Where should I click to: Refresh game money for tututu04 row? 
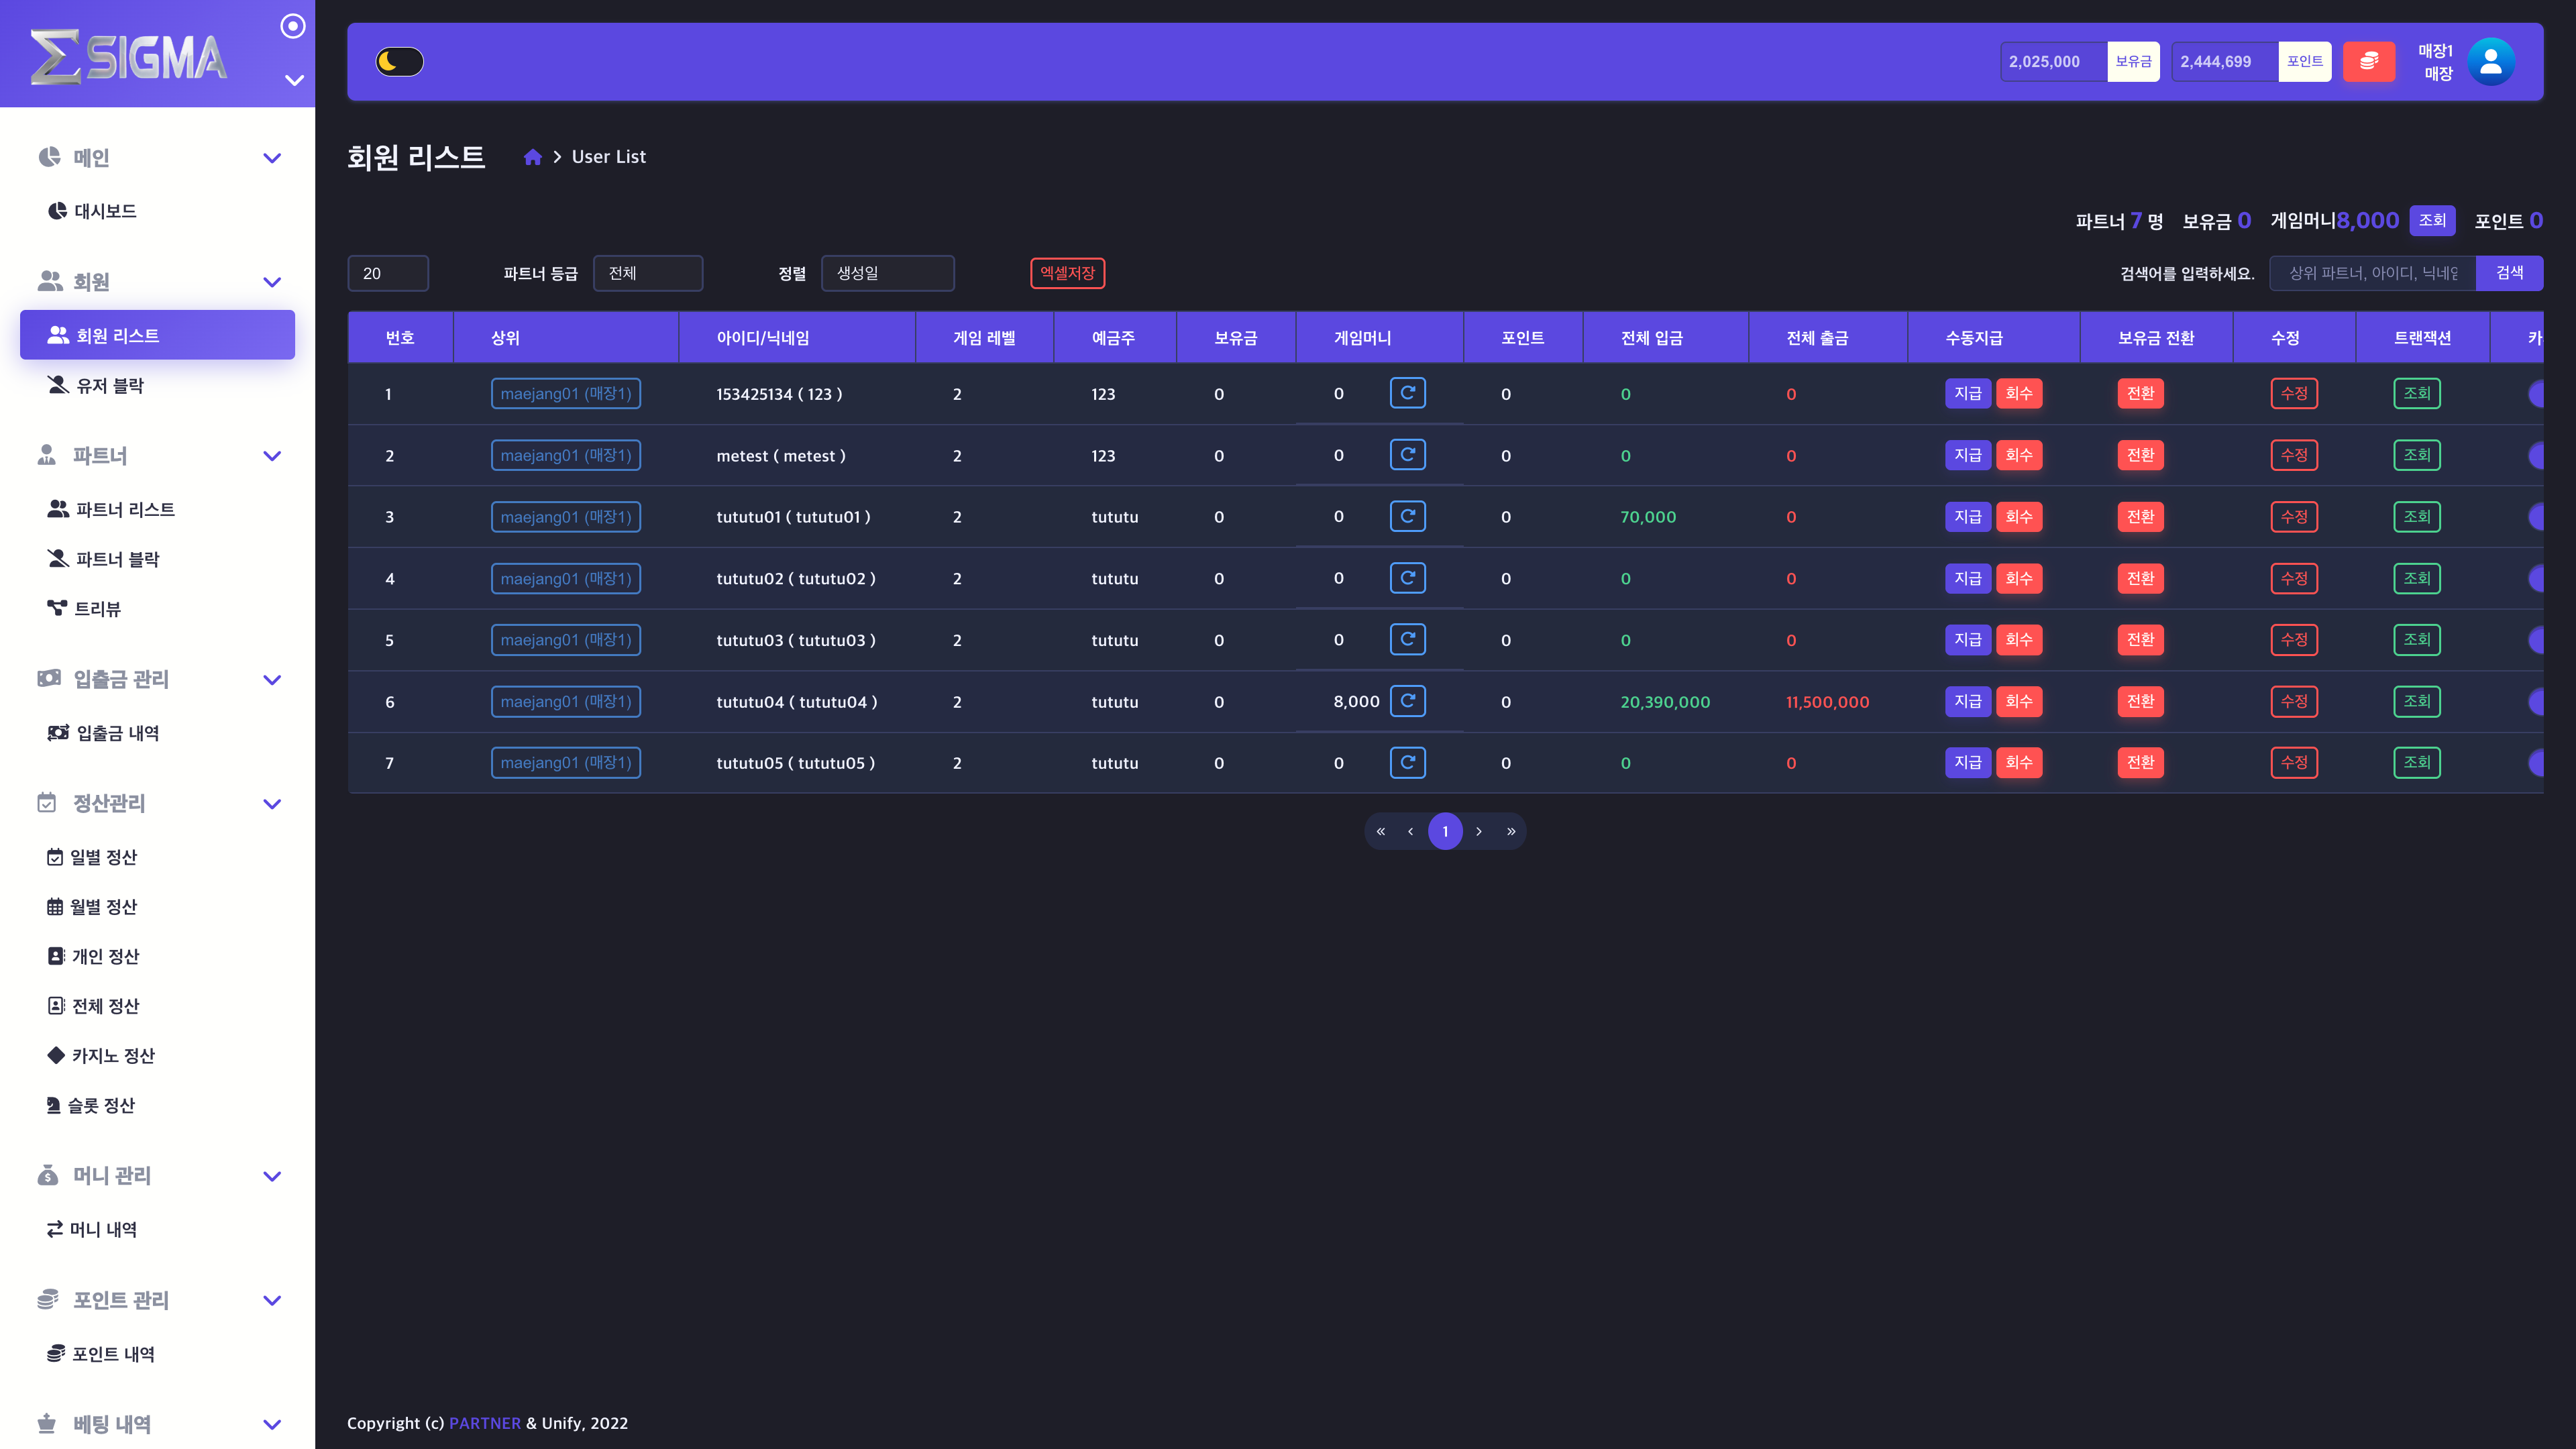(x=1407, y=701)
